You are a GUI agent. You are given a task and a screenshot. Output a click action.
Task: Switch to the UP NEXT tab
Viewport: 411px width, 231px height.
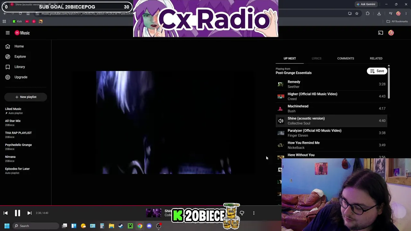pos(290,58)
